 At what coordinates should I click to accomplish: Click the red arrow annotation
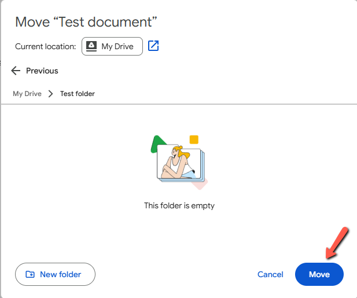click(x=337, y=242)
